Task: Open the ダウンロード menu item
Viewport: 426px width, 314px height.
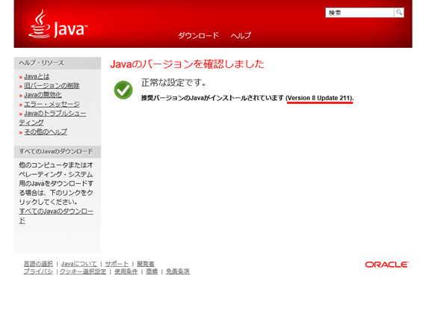Action: coord(198,35)
